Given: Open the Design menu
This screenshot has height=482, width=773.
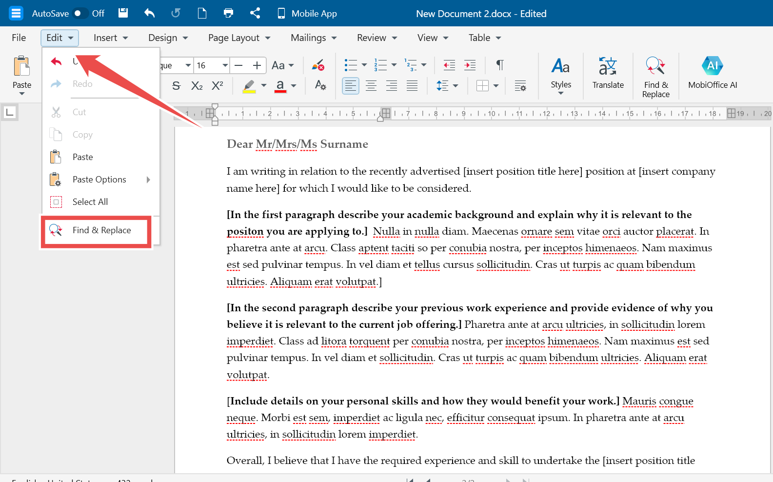Looking at the screenshot, I should coord(168,38).
